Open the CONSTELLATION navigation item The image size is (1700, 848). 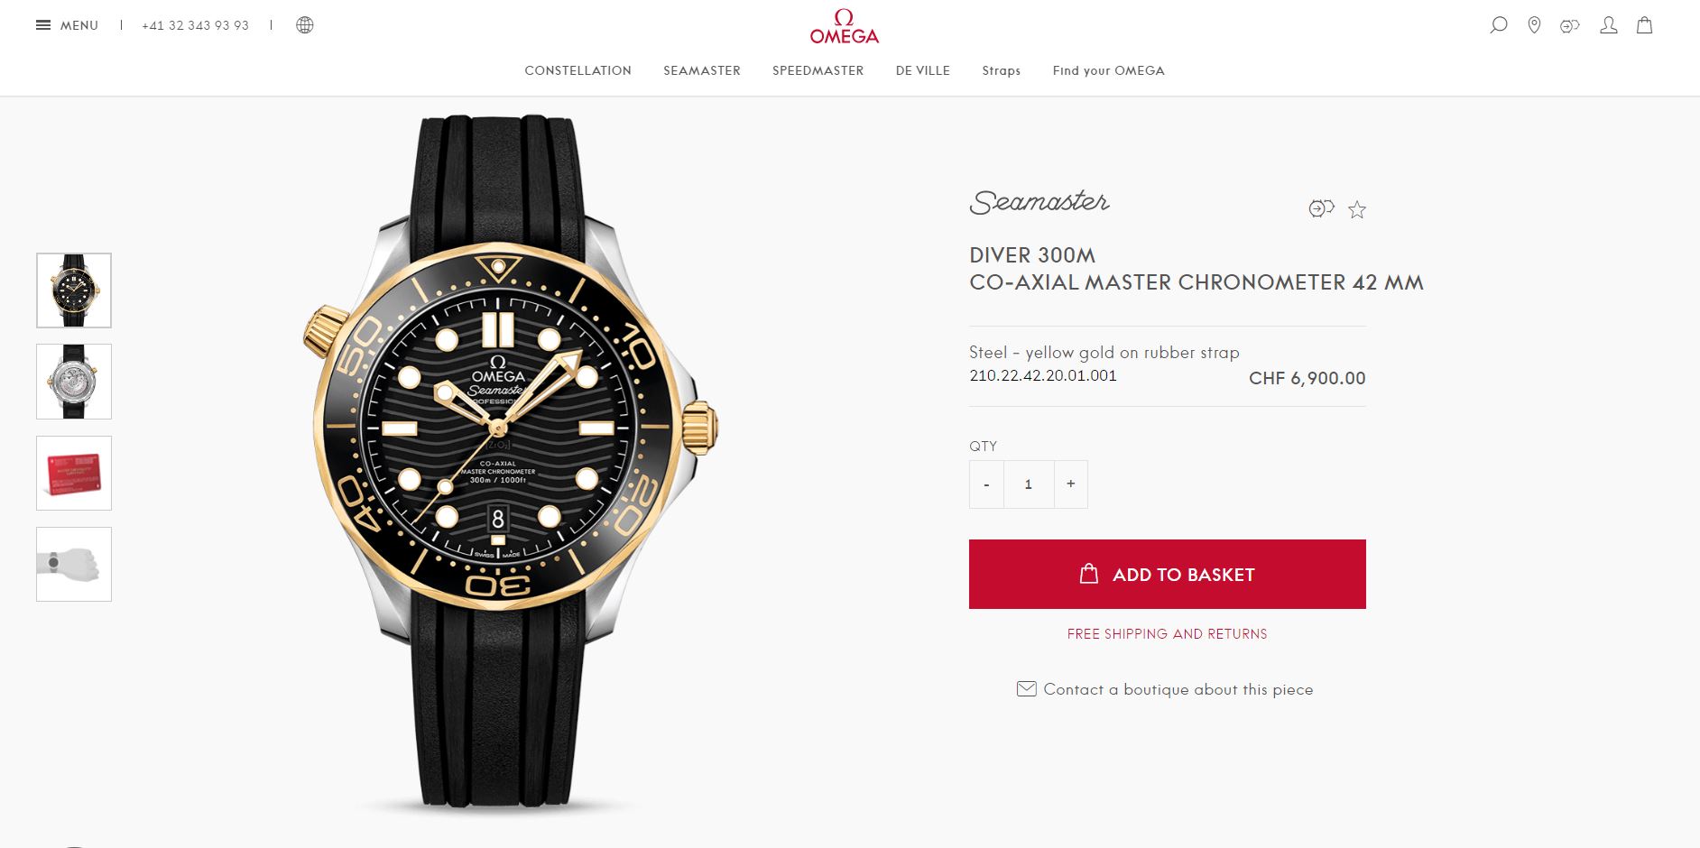click(578, 70)
